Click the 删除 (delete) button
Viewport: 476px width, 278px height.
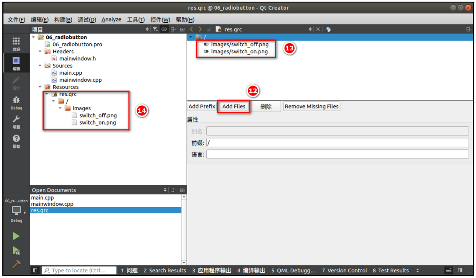click(x=266, y=107)
